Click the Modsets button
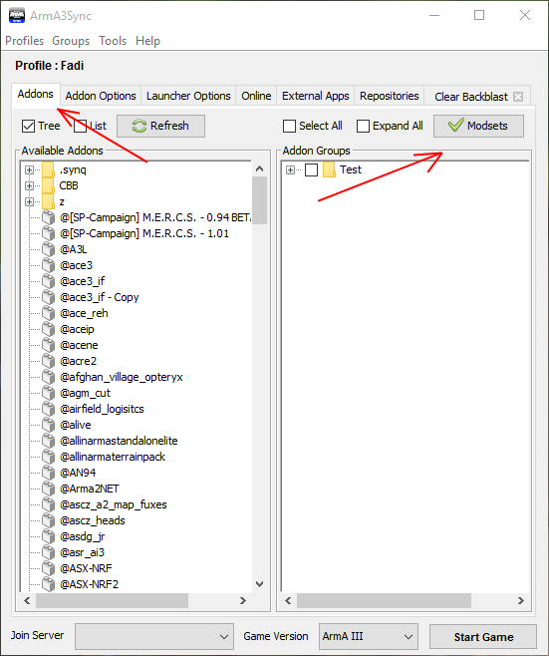The image size is (549, 656). pyautogui.click(x=478, y=126)
